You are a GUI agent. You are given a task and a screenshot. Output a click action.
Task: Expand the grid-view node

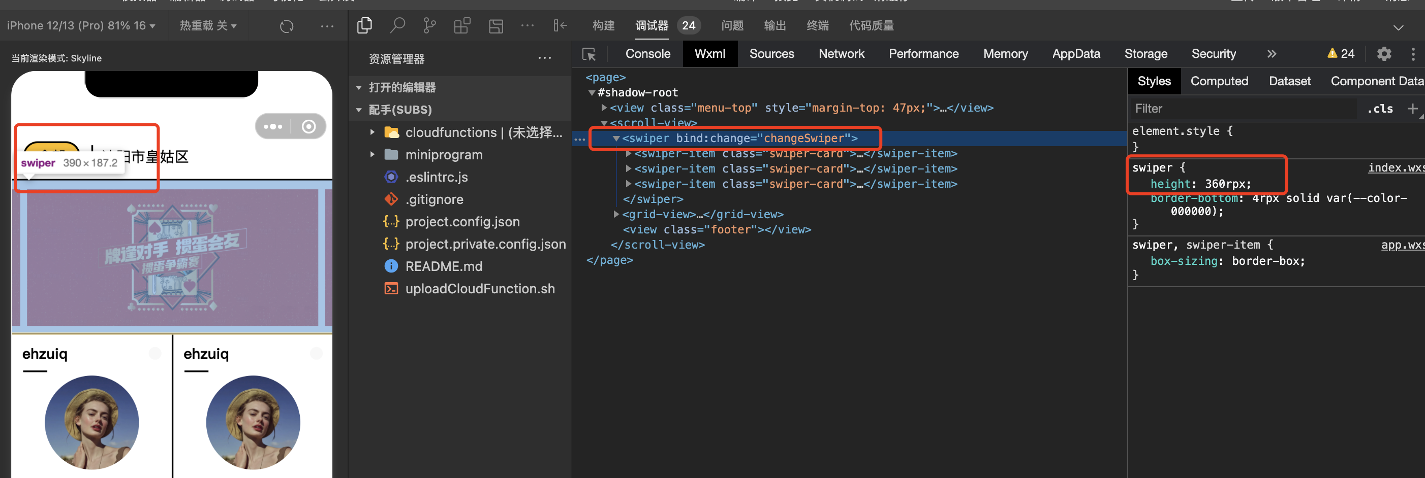(616, 214)
